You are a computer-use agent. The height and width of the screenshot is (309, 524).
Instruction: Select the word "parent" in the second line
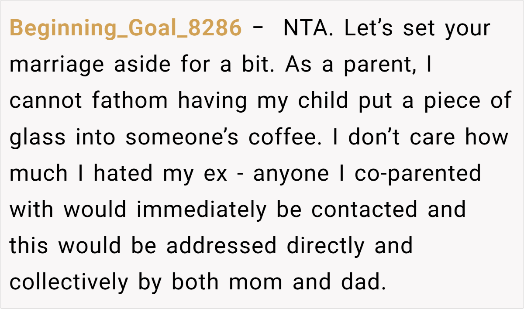378,65
